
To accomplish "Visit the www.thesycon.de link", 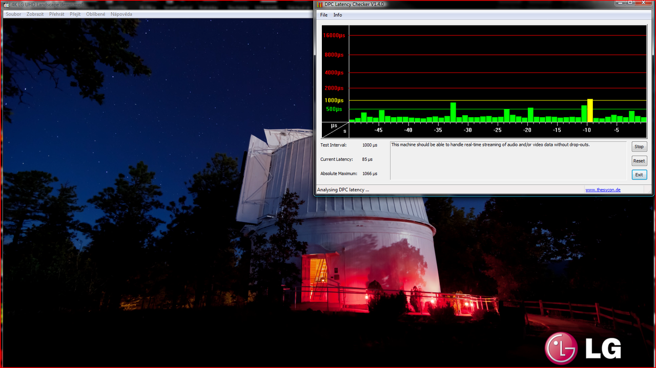I will [603, 190].
